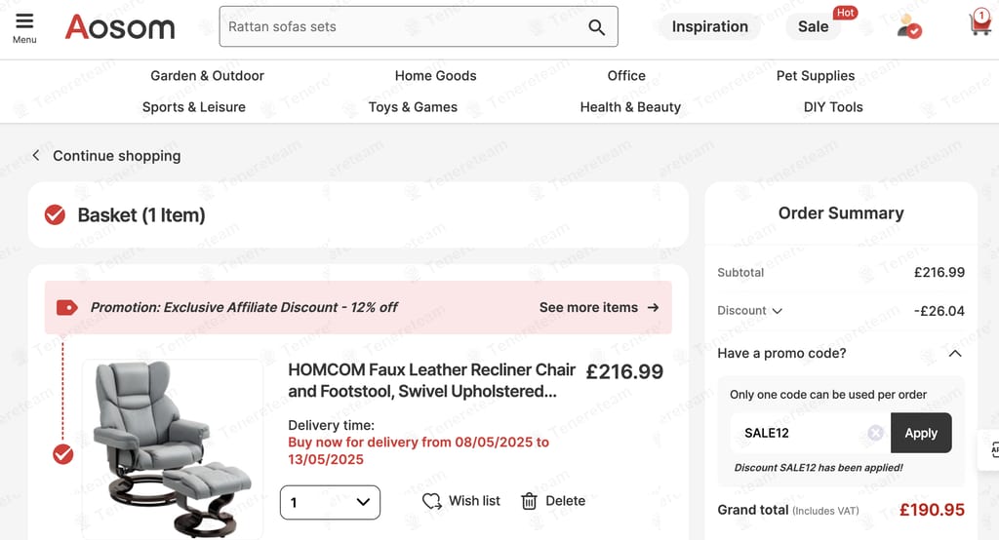Open the Pet Supplies category
The width and height of the screenshot is (999, 540).
816,76
